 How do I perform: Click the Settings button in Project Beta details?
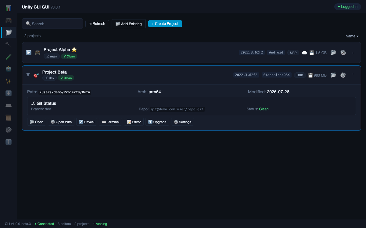click(182, 122)
